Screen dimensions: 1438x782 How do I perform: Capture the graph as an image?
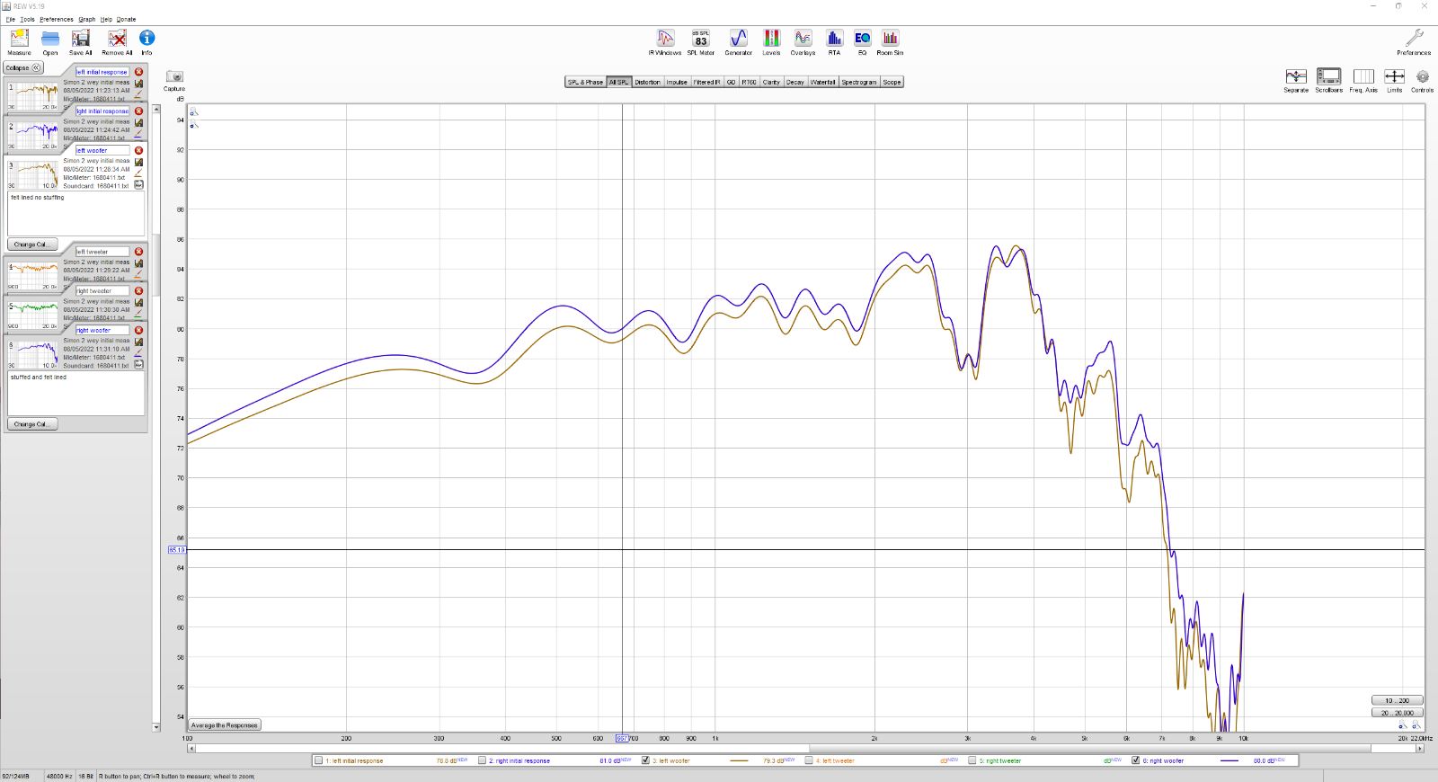coord(174,81)
